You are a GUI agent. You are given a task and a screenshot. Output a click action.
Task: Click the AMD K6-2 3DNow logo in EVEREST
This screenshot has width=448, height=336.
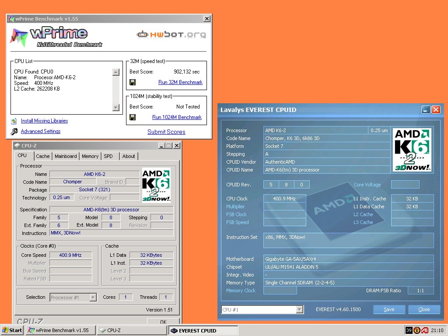click(412, 150)
